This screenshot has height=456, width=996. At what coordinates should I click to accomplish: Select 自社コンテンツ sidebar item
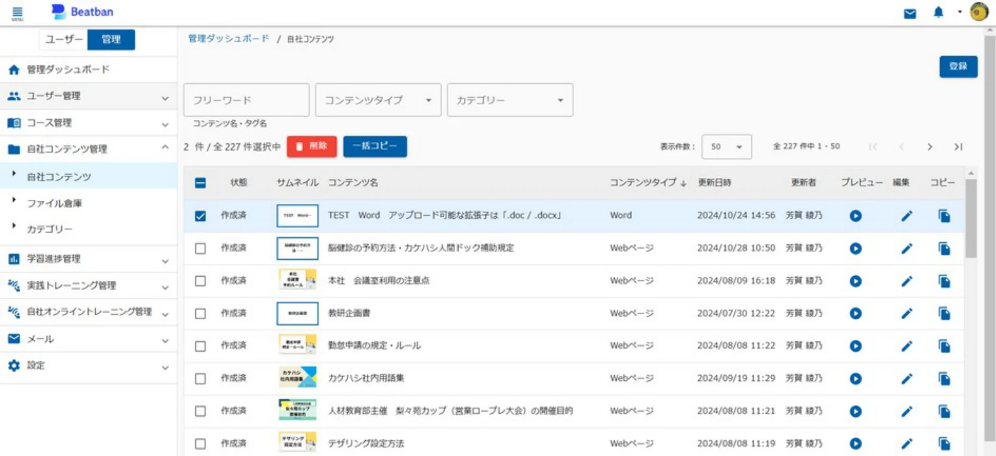(x=89, y=177)
